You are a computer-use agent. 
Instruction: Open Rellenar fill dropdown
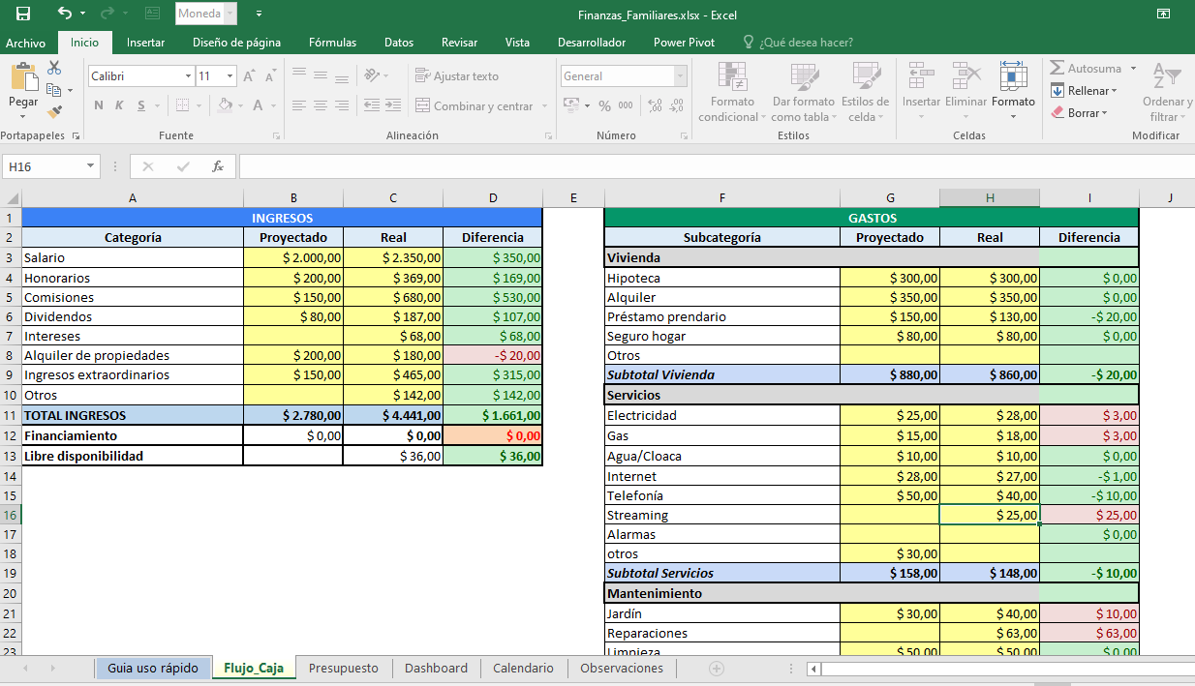pyautogui.click(x=1083, y=91)
